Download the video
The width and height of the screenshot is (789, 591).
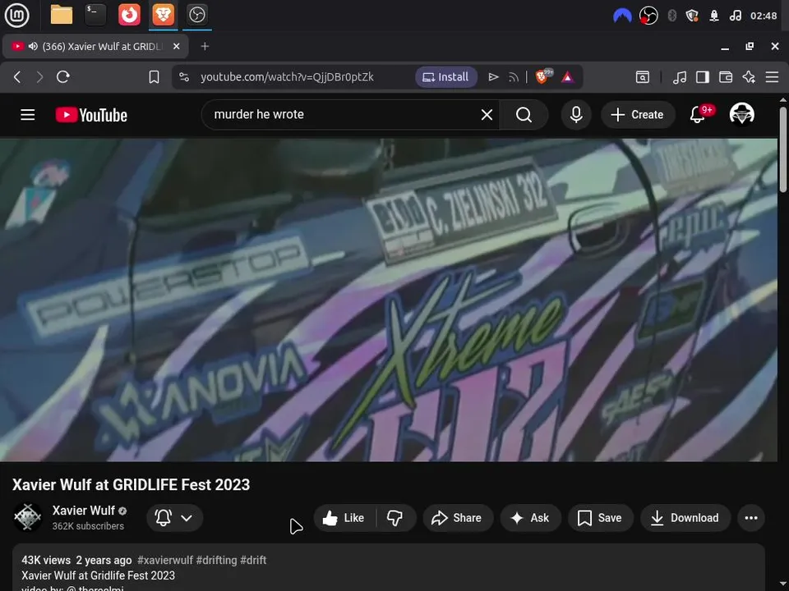pos(685,518)
